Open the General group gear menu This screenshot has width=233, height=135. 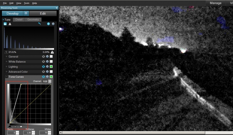(47, 57)
